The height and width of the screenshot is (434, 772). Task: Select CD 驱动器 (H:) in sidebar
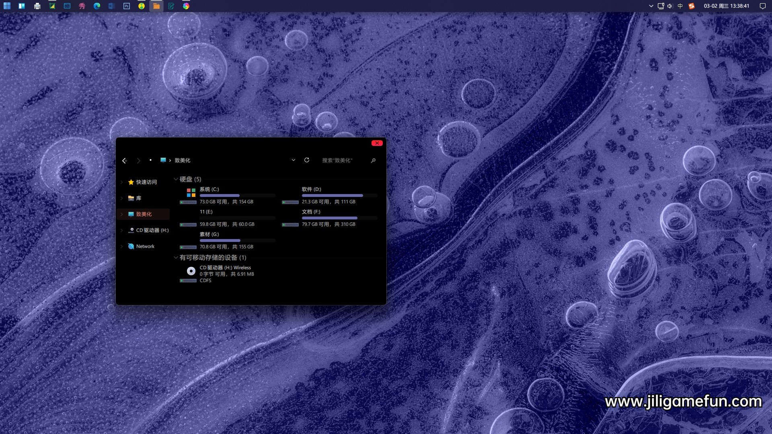pos(148,230)
